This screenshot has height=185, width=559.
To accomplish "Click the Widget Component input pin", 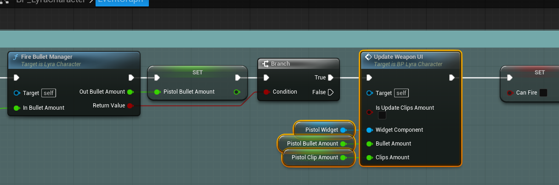I will click(x=370, y=130).
